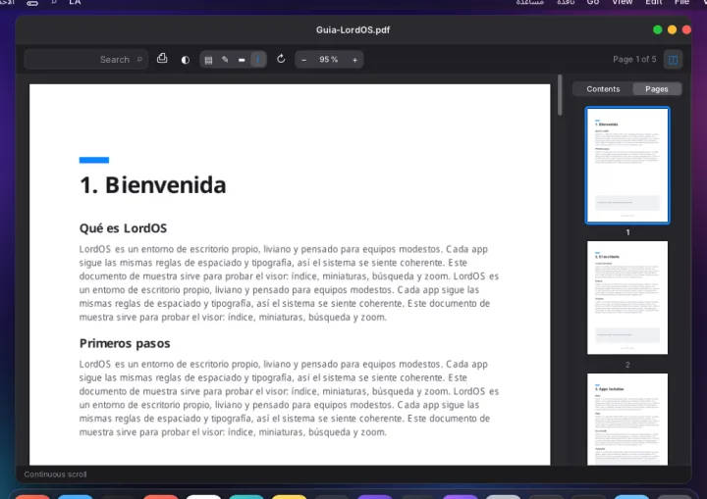Close the window with red button
The width and height of the screenshot is (707, 499).
686,29
